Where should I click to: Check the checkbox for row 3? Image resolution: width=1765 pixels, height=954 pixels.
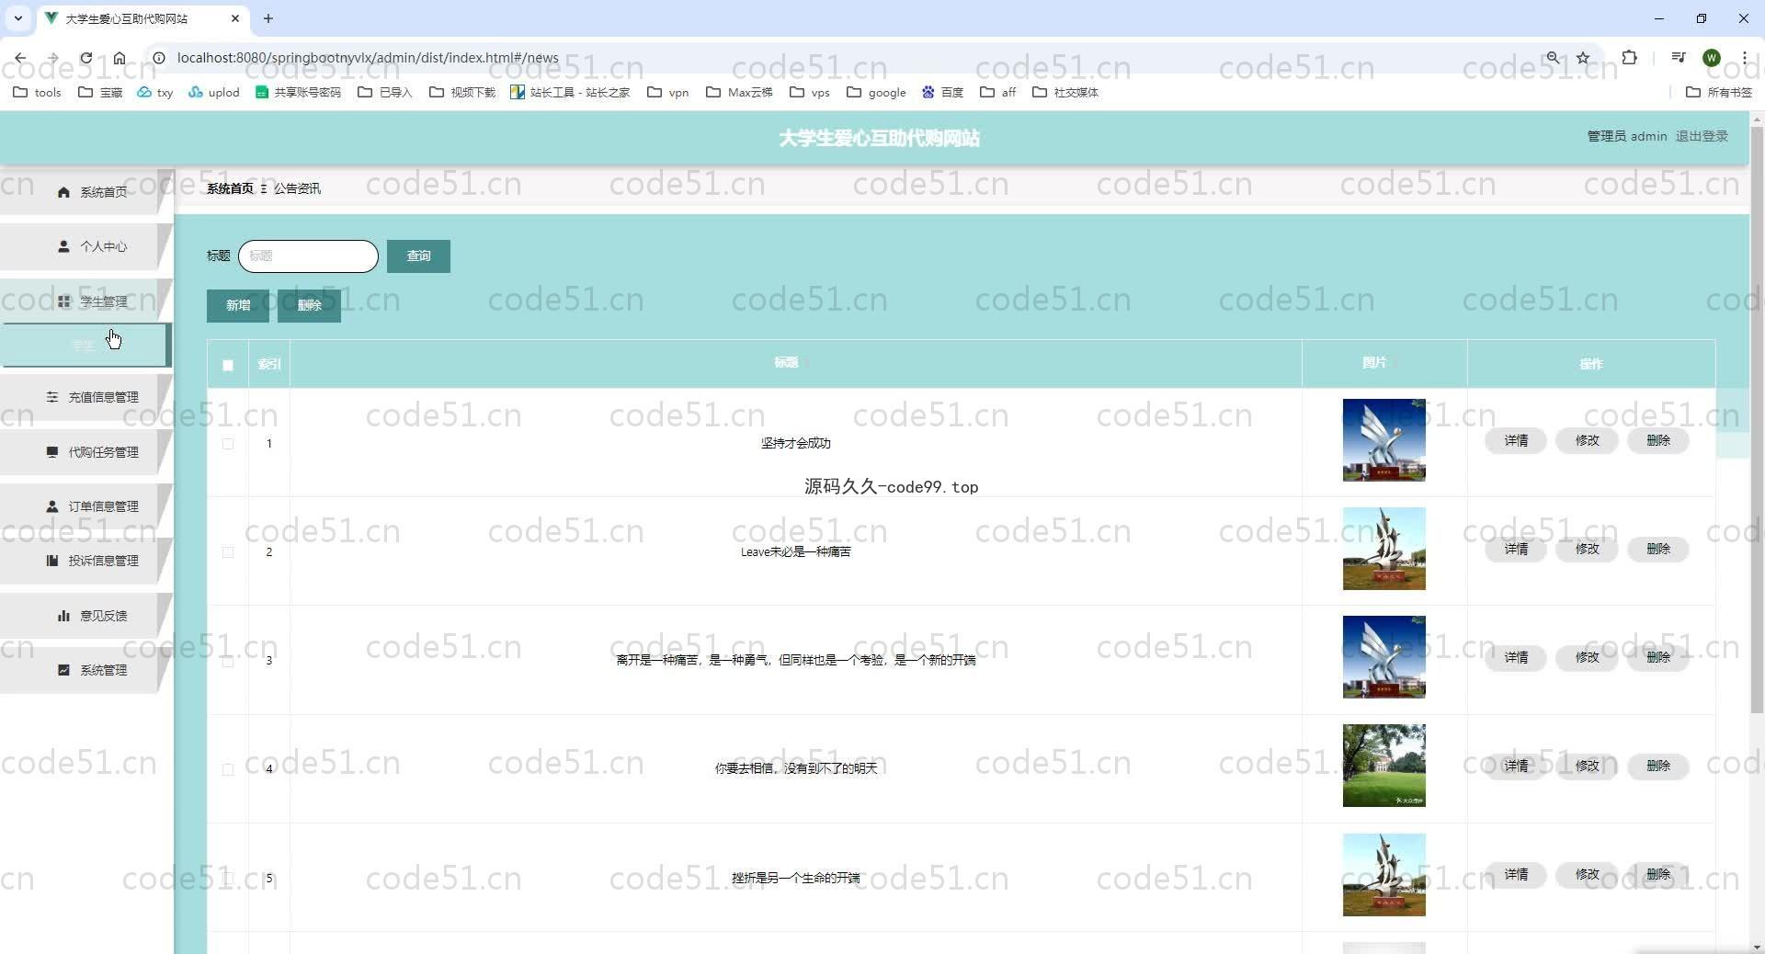pos(228,661)
